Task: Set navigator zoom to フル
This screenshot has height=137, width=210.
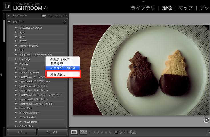Action: click(x=51, y=16)
